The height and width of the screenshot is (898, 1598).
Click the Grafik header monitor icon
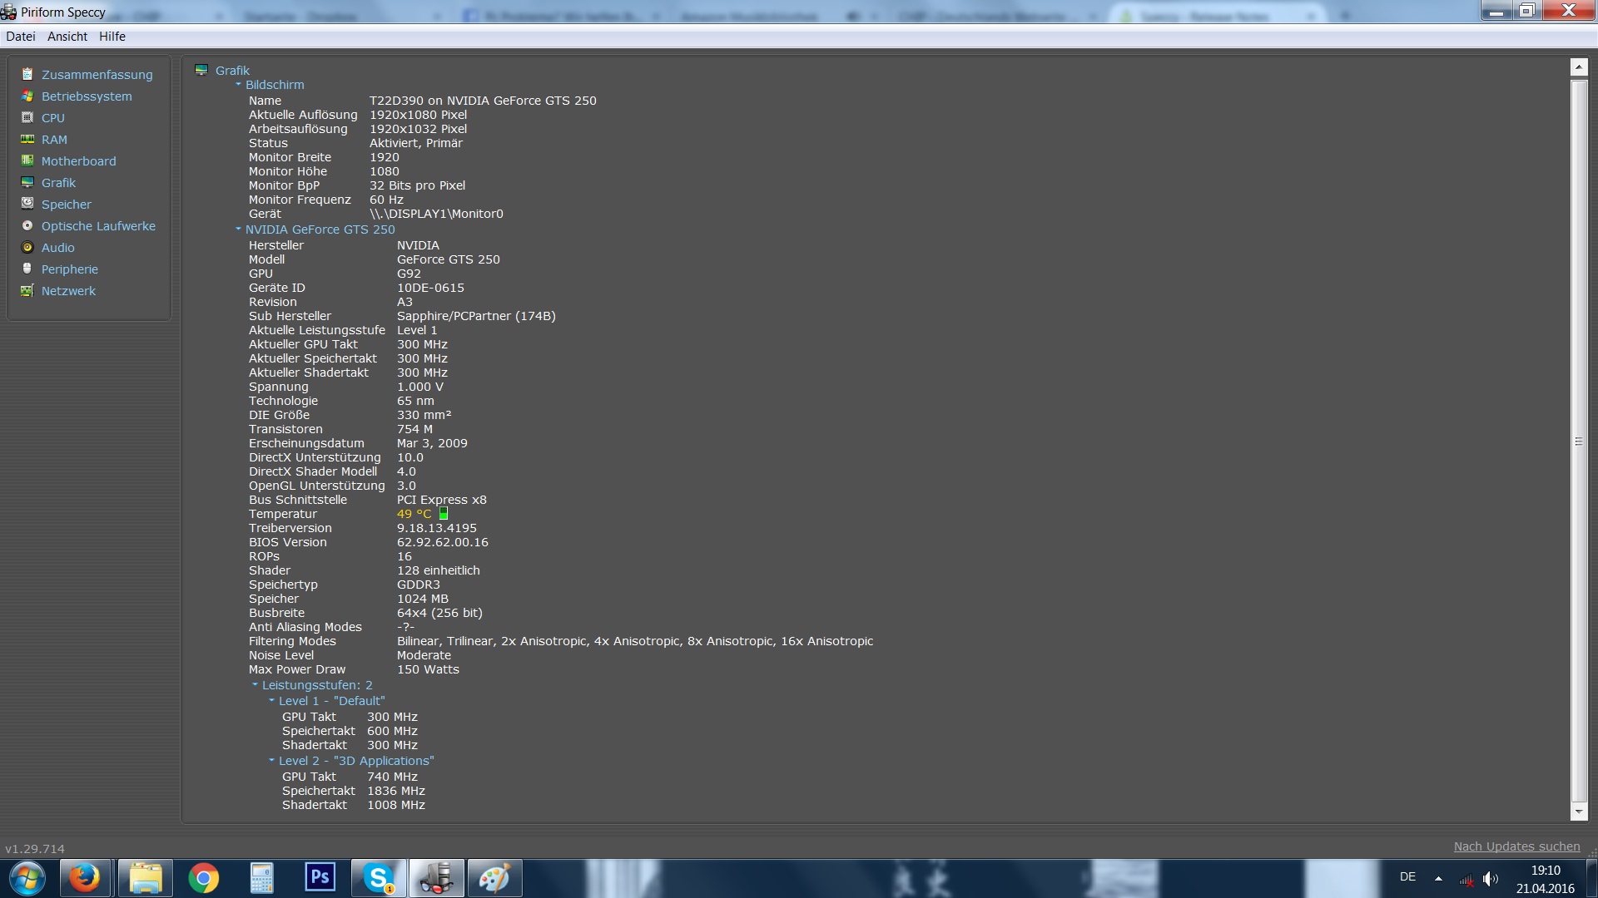201,70
